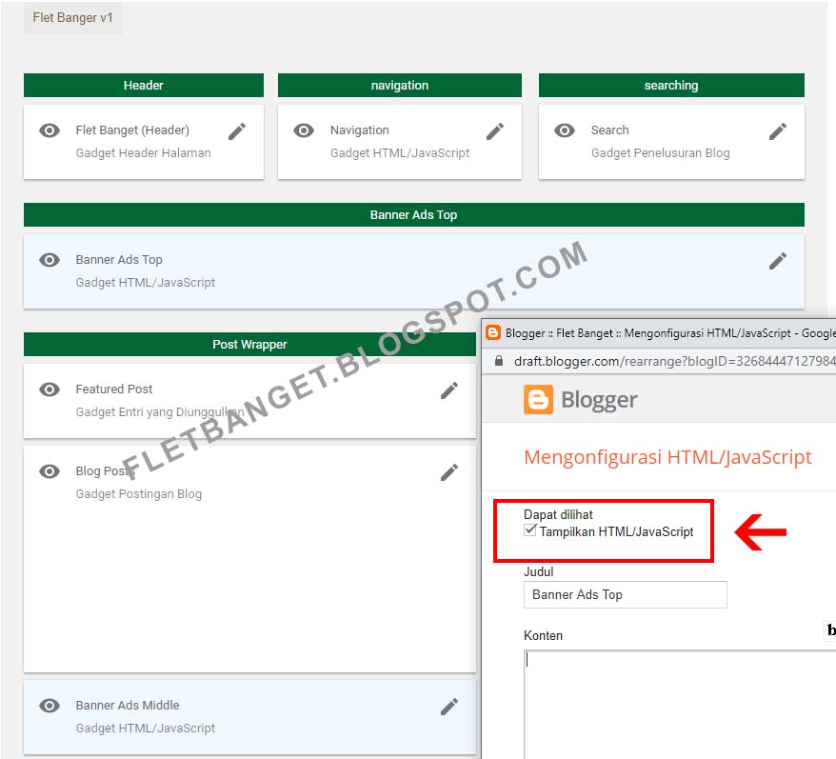Uncheck the Tampilkan HTML/JavaScript checkbox
This screenshot has height=759, width=836.
[530, 531]
